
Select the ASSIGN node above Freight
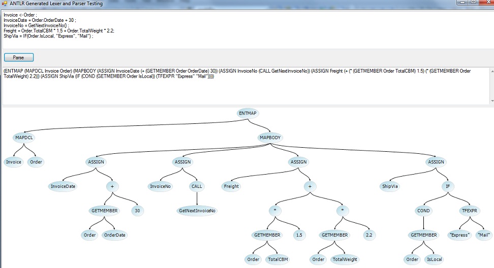pos(299,162)
